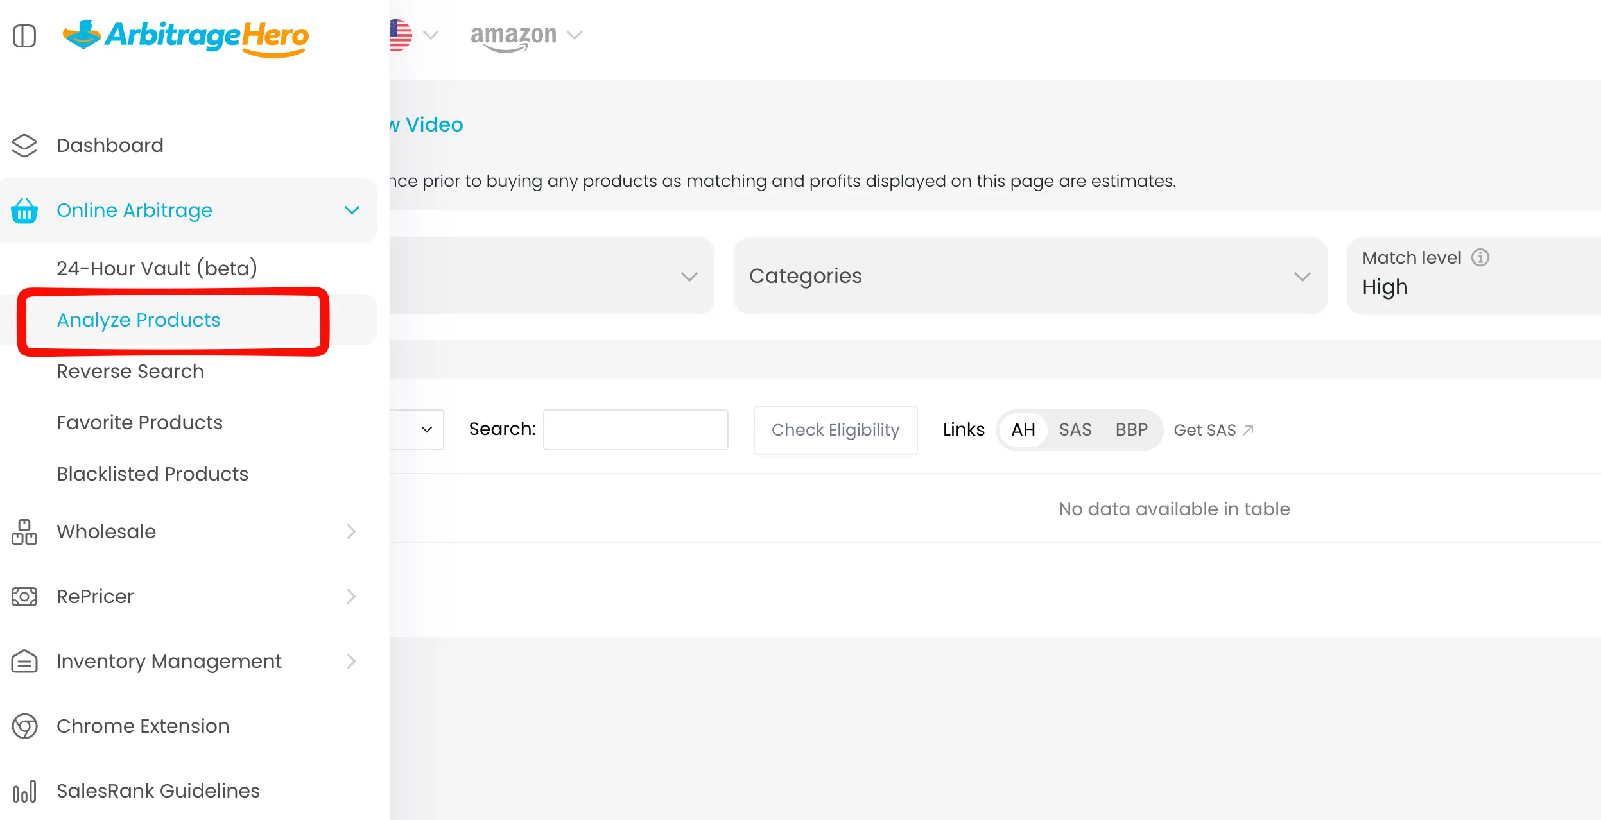
Task: Open the Amazon marketplace dropdown arrow
Action: coord(575,35)
